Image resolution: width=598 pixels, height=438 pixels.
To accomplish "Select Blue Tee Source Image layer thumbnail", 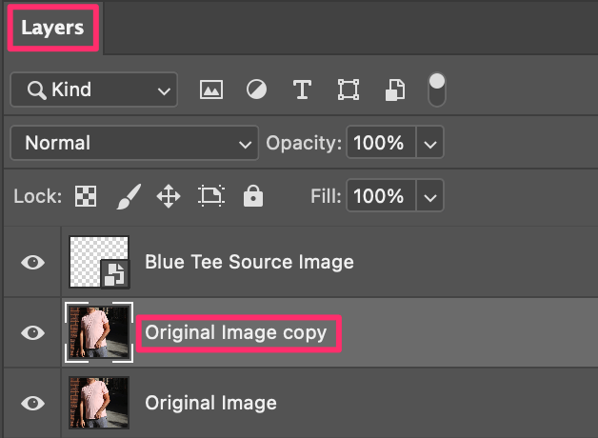I will coord(99,262).
